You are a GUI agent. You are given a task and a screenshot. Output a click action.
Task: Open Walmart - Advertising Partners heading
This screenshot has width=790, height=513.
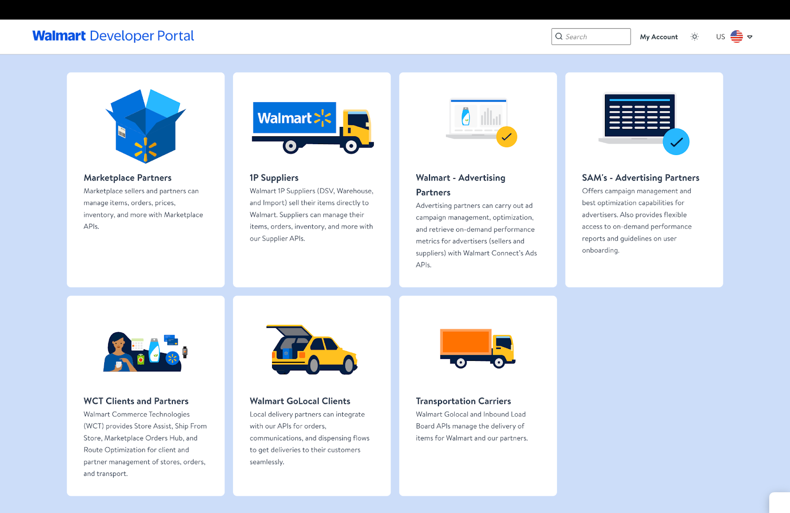click(461, 185)
